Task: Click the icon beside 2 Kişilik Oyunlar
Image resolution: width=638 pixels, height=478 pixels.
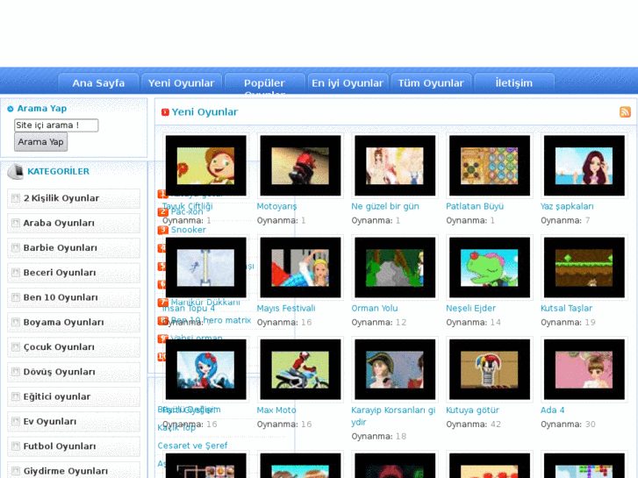Action: 16,198
